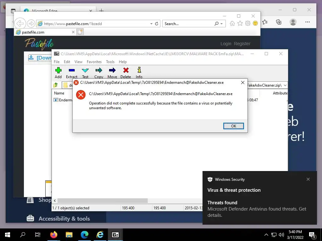Screen dimensions: 322x241
Task: Run the Test tool in 7-Zip
Action: pyautogui.click(x=85, y=71)
